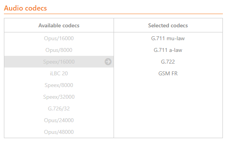Select Opus/16000 in available codecs
Screen dimensions: 226x144
(x=59, y=38)
